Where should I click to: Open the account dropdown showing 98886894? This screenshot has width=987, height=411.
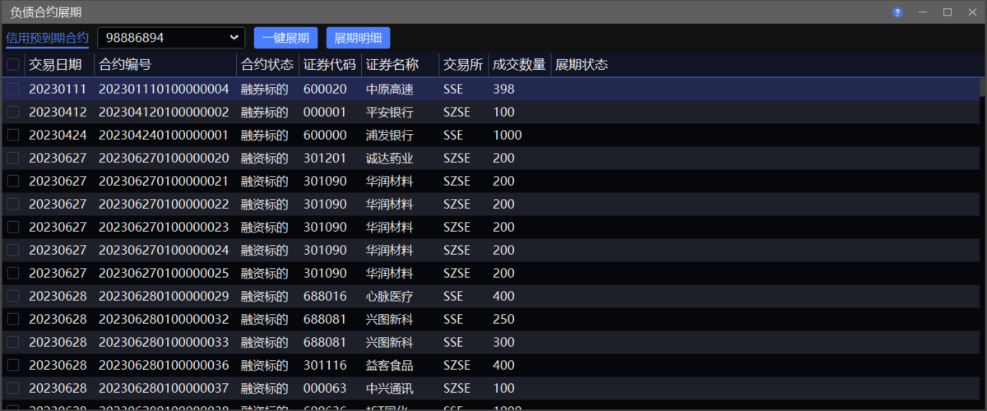pyautogui.click(x=171, y=38)
